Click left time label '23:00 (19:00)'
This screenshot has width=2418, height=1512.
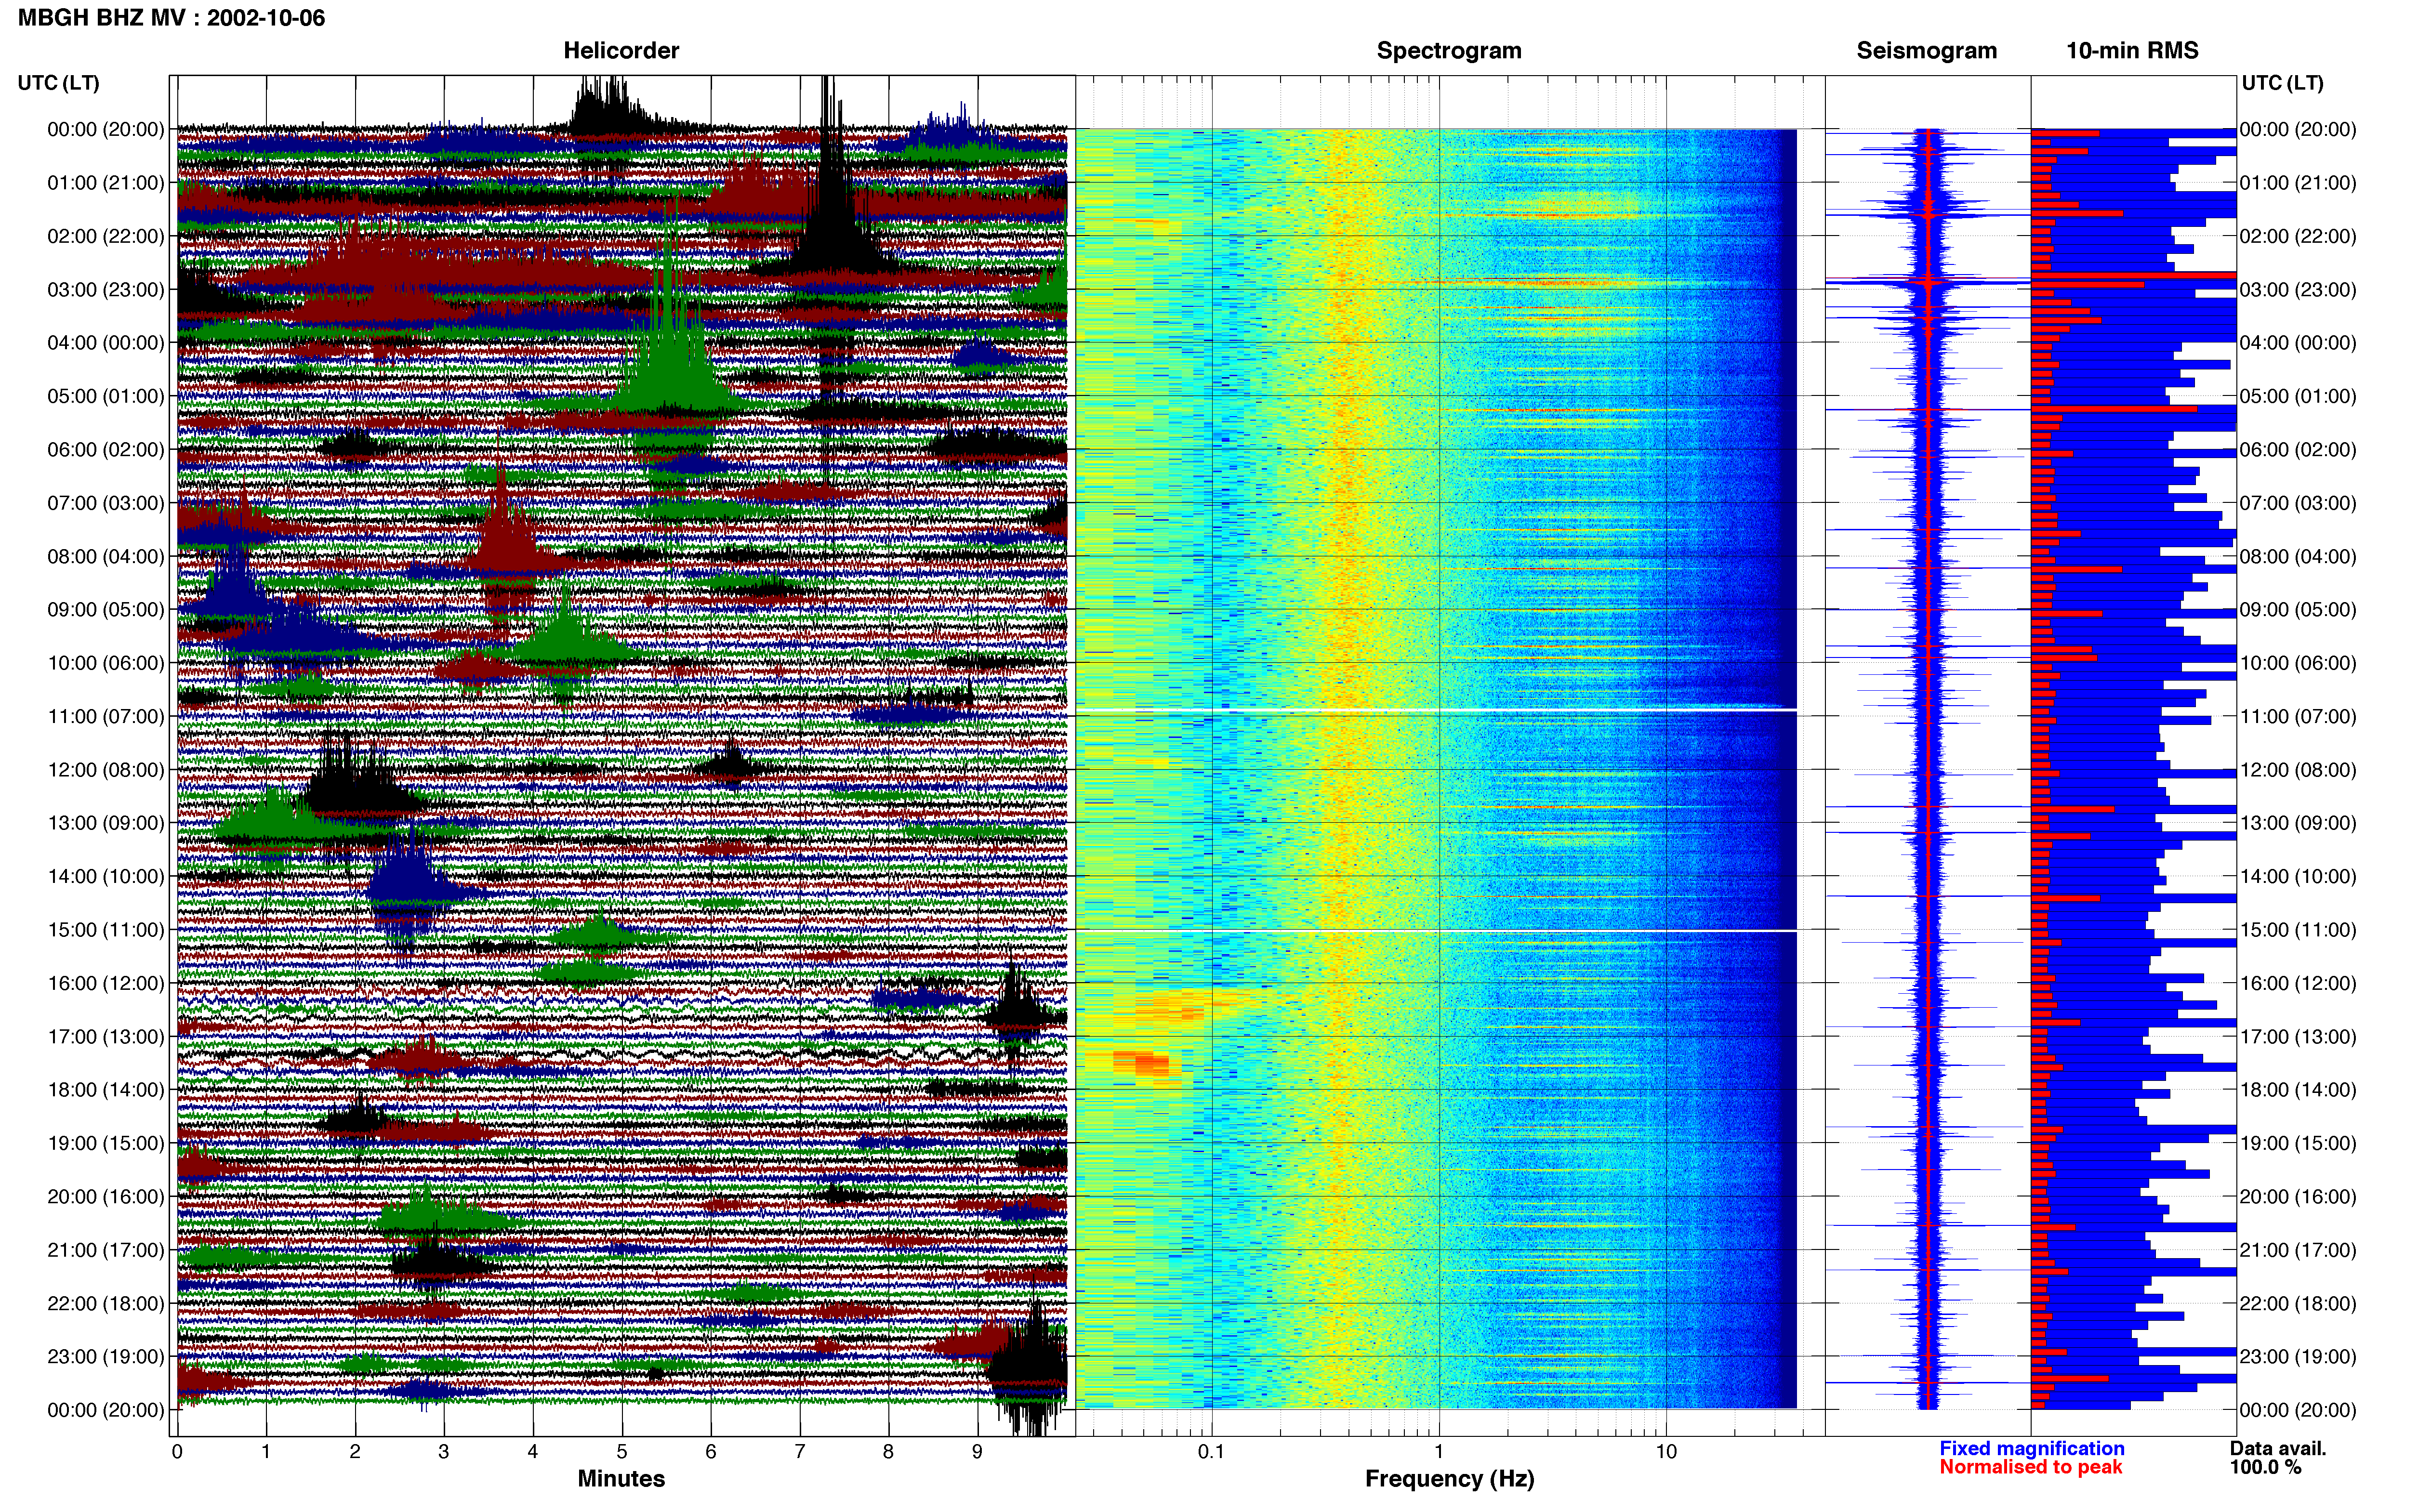click(106, 1357)
